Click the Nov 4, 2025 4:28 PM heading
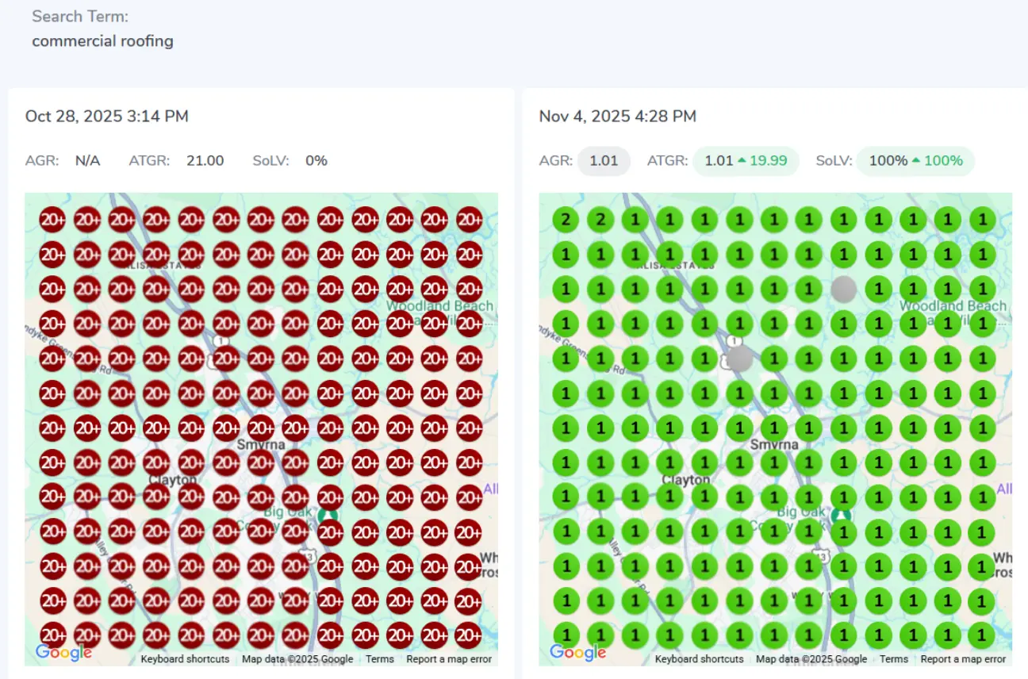 tap(617, 117)
